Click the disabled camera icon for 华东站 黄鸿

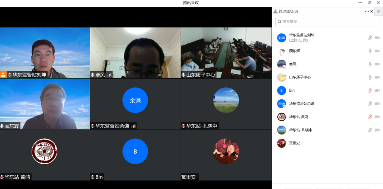pos(377,117)
